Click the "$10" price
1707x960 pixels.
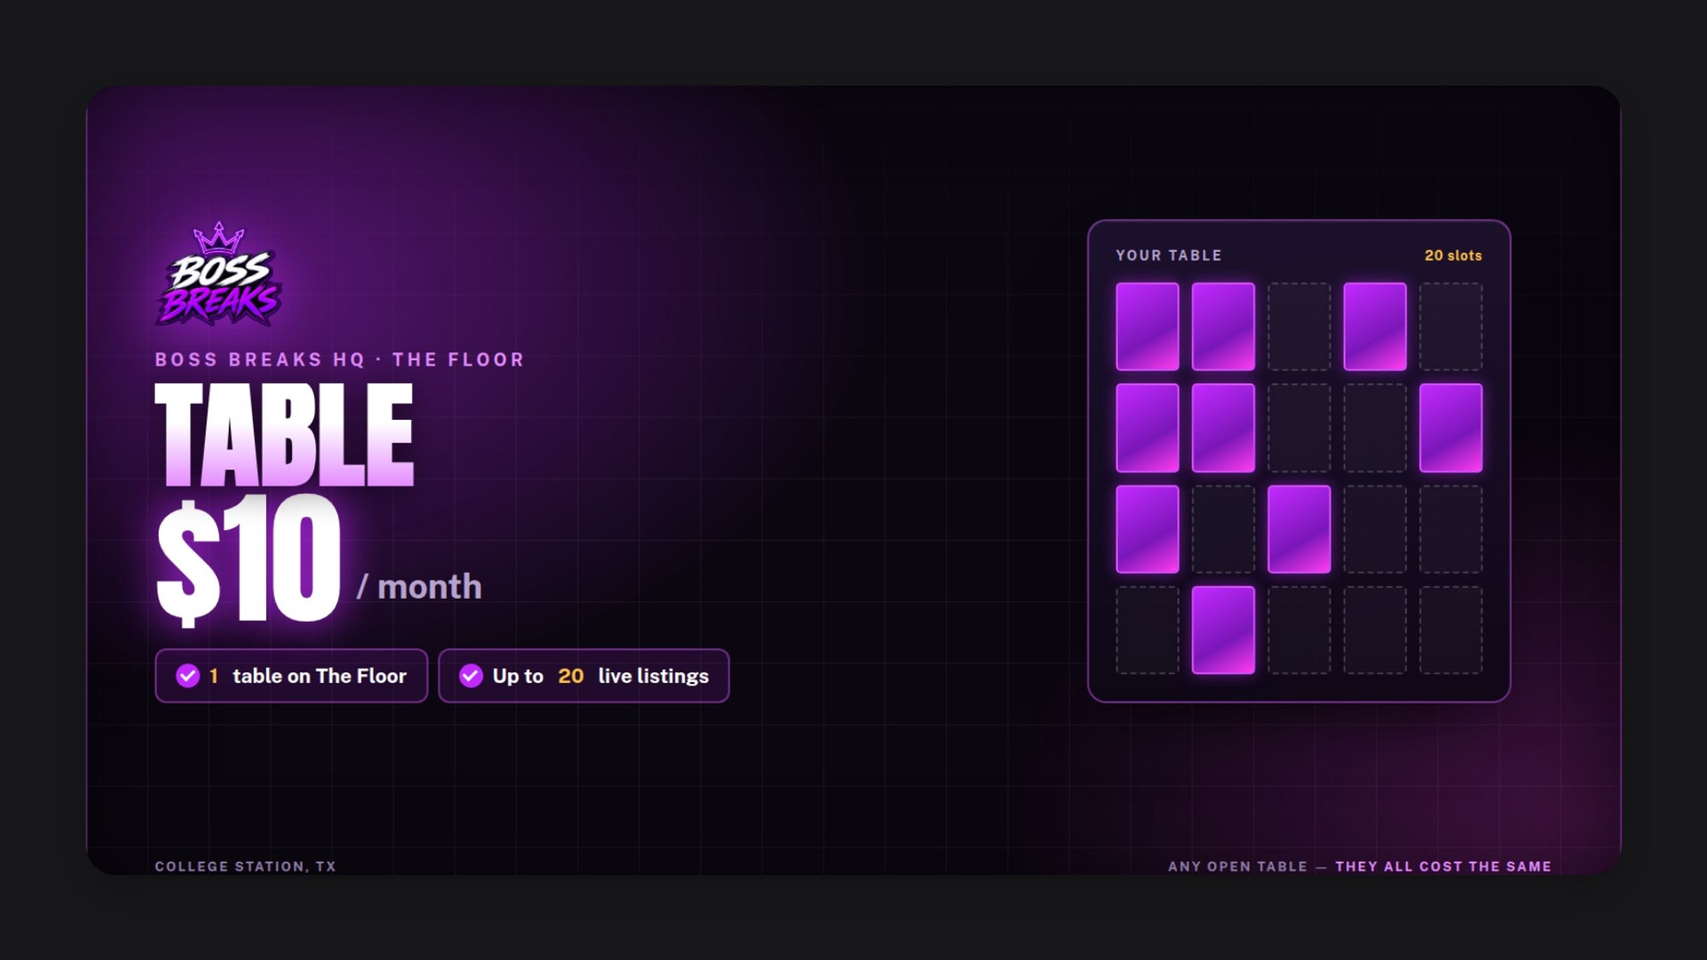coord(248,561)
